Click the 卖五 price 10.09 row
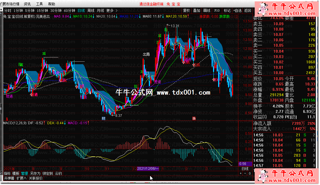This screenshot has width=320, height=185. pos(284,24)
